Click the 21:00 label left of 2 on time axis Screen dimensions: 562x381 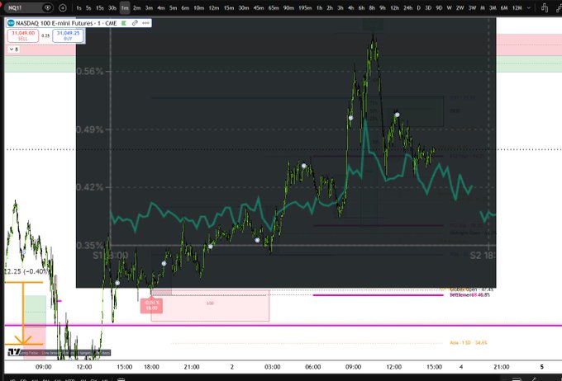click(x=192, y=367)
